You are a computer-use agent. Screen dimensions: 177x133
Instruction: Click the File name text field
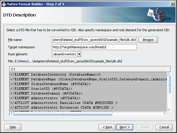point(94,40)
